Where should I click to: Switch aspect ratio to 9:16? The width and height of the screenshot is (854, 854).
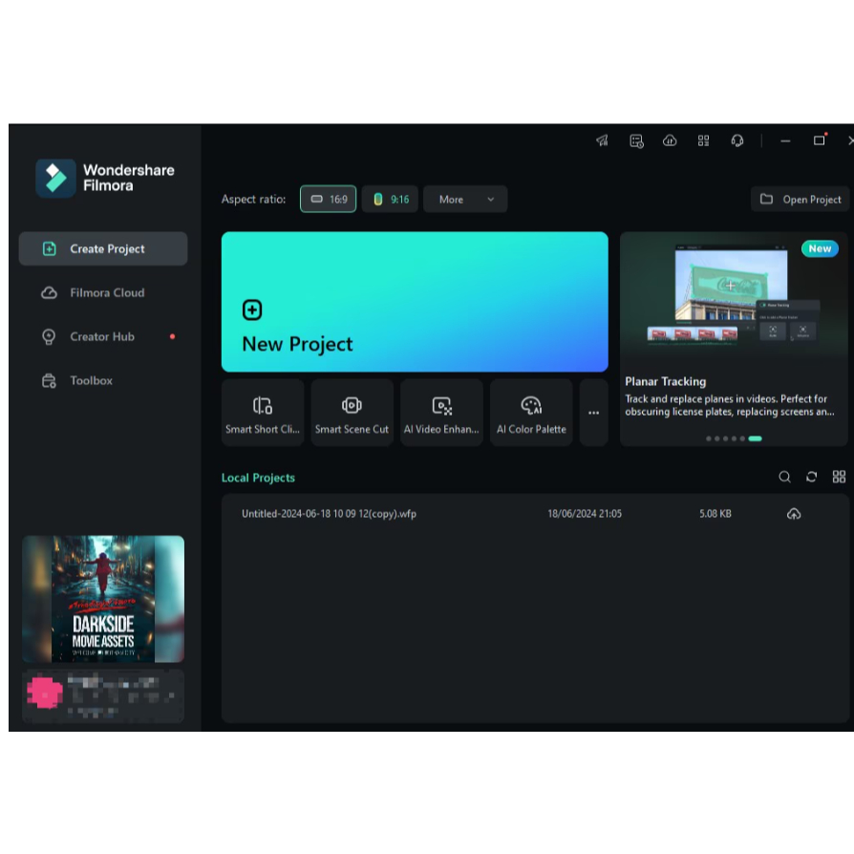pos(389,199)
